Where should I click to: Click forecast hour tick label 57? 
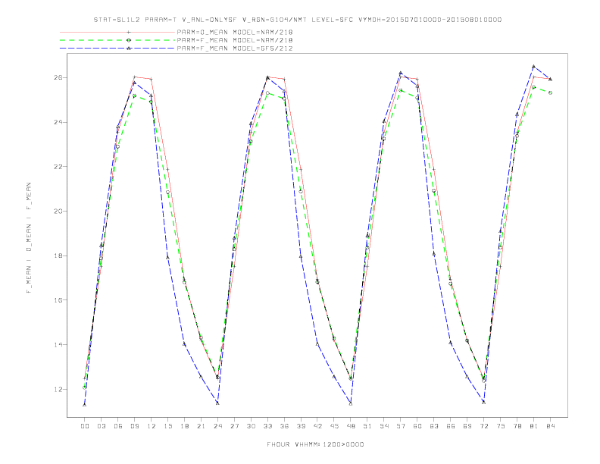[x=401, y=426]
